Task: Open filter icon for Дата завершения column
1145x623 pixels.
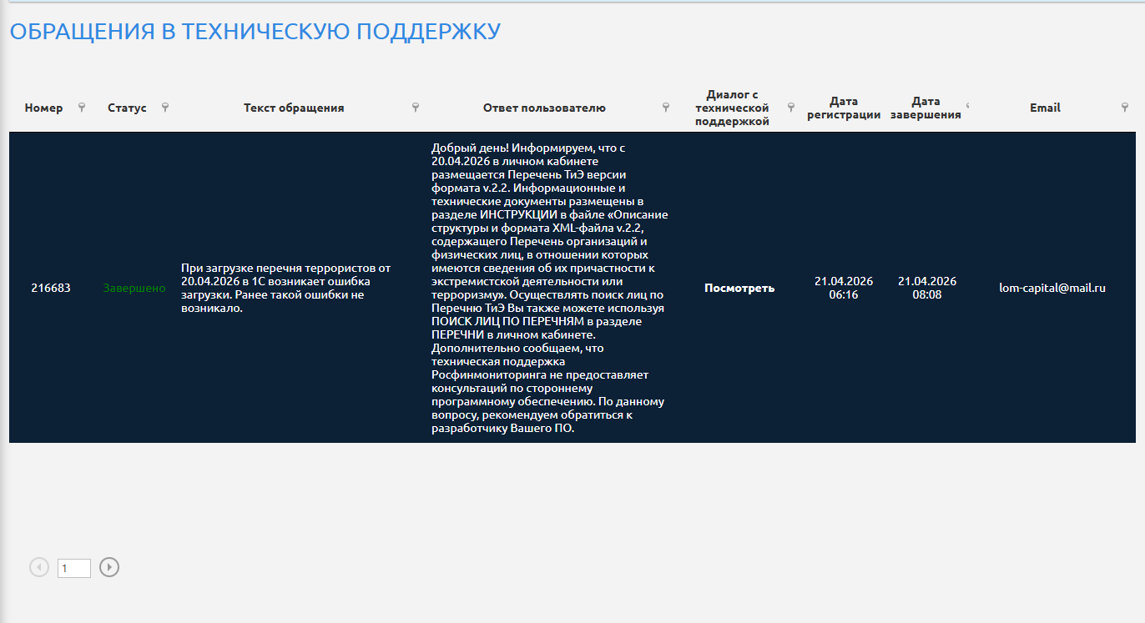Action: click(x=967, y=106)
